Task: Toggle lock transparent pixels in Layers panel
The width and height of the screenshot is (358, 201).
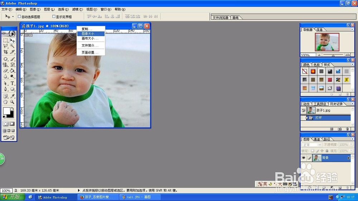Action: point(313,151)
